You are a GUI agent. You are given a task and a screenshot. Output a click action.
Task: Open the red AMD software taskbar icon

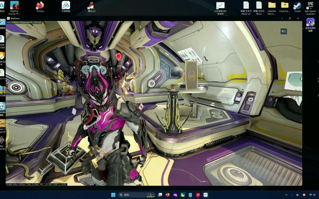coord(198,195)
